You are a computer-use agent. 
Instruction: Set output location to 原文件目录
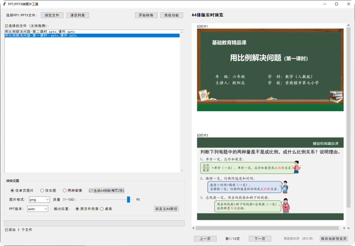(x=87, y=209)
